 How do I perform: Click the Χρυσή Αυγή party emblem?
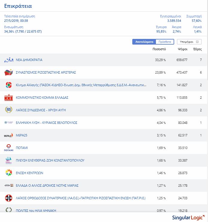point(8,110)
